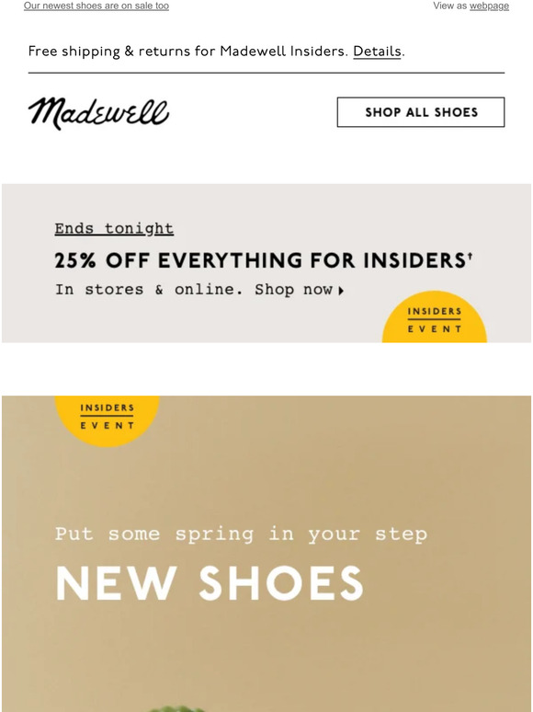The height and width of the screenshot is (712, 533).
Task: Click the word 'webpage' in the header
Action: pyautogui.click(x=489, y=6)
